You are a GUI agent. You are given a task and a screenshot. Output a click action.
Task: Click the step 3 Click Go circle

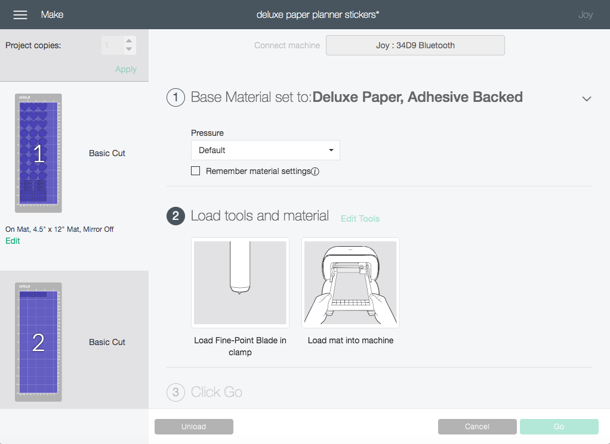pyautogui.click(x=176, y=392)
